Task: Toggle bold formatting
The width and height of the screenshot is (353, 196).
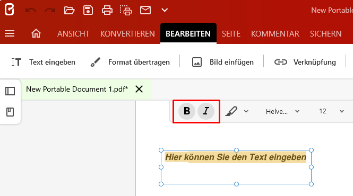Action: click(187, 111)
